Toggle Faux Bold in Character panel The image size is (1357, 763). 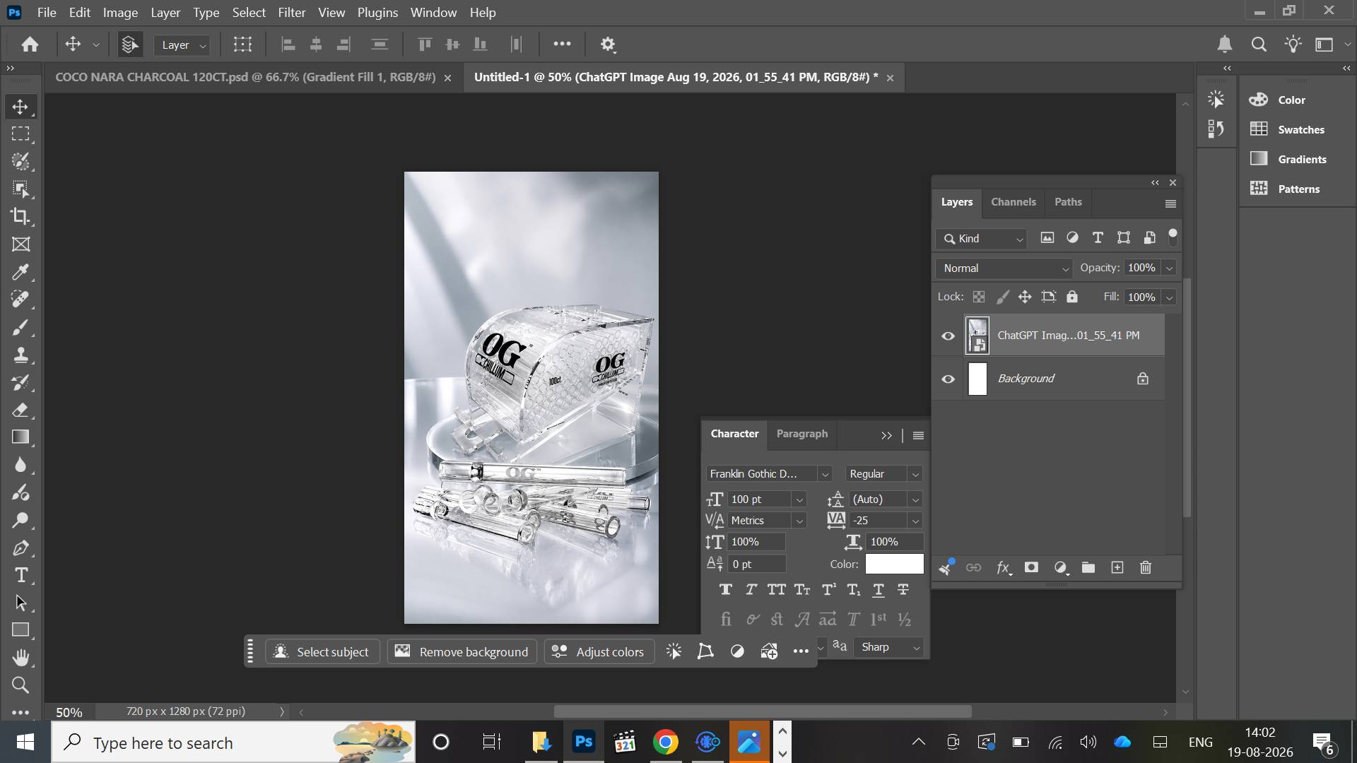click(725, 589)
